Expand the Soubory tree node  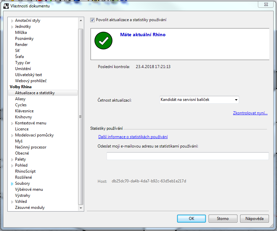click(x=12, y=184)
